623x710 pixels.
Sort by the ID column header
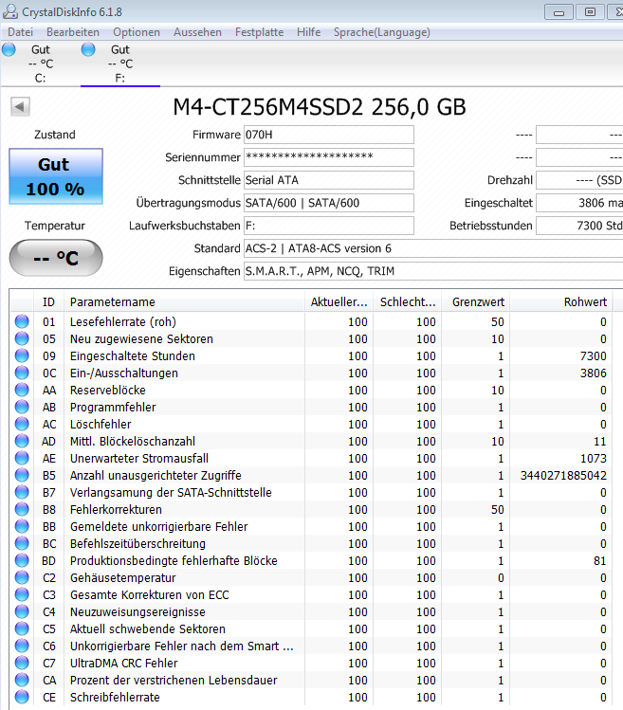48,302
